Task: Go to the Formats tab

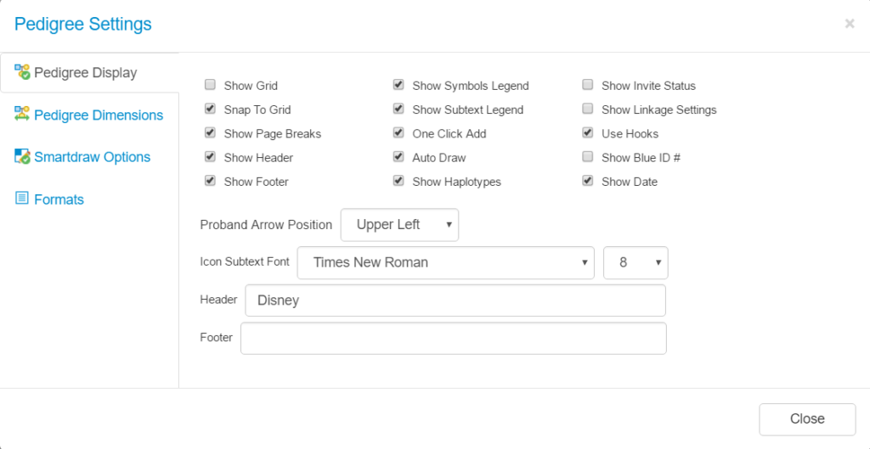Action: coord(59,199)
